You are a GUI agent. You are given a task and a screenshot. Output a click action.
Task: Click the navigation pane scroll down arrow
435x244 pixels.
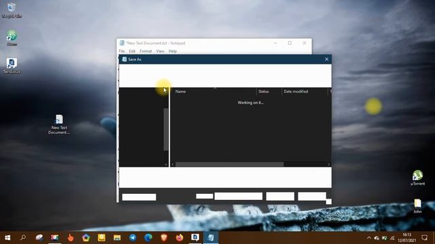[166, 164]
